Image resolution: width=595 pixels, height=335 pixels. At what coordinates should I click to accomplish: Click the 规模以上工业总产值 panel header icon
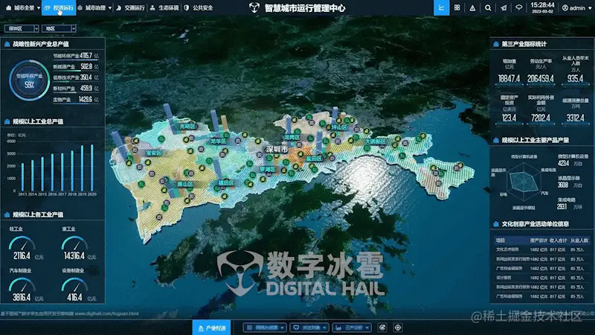[7, 121]
